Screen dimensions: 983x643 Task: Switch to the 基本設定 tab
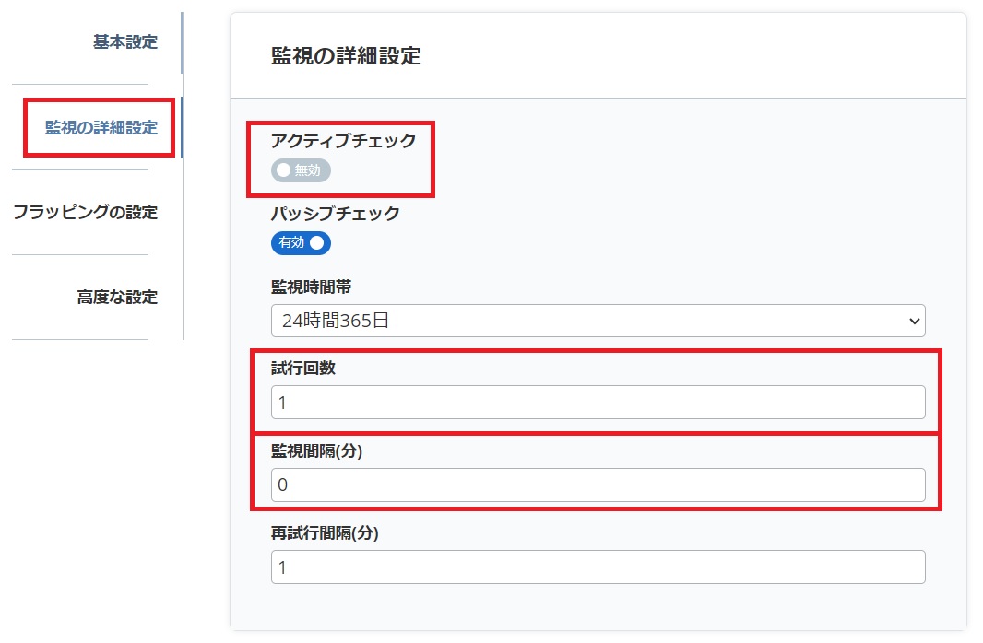point(123,42)
